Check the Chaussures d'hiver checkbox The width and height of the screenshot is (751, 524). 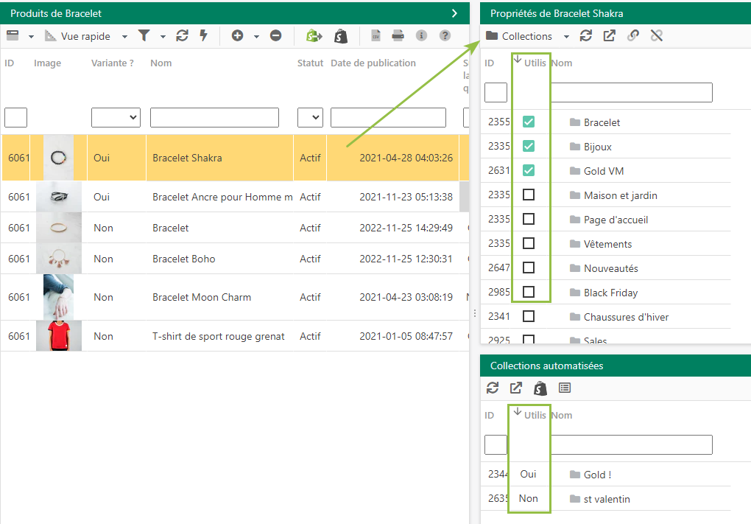(x=529, y=316)
